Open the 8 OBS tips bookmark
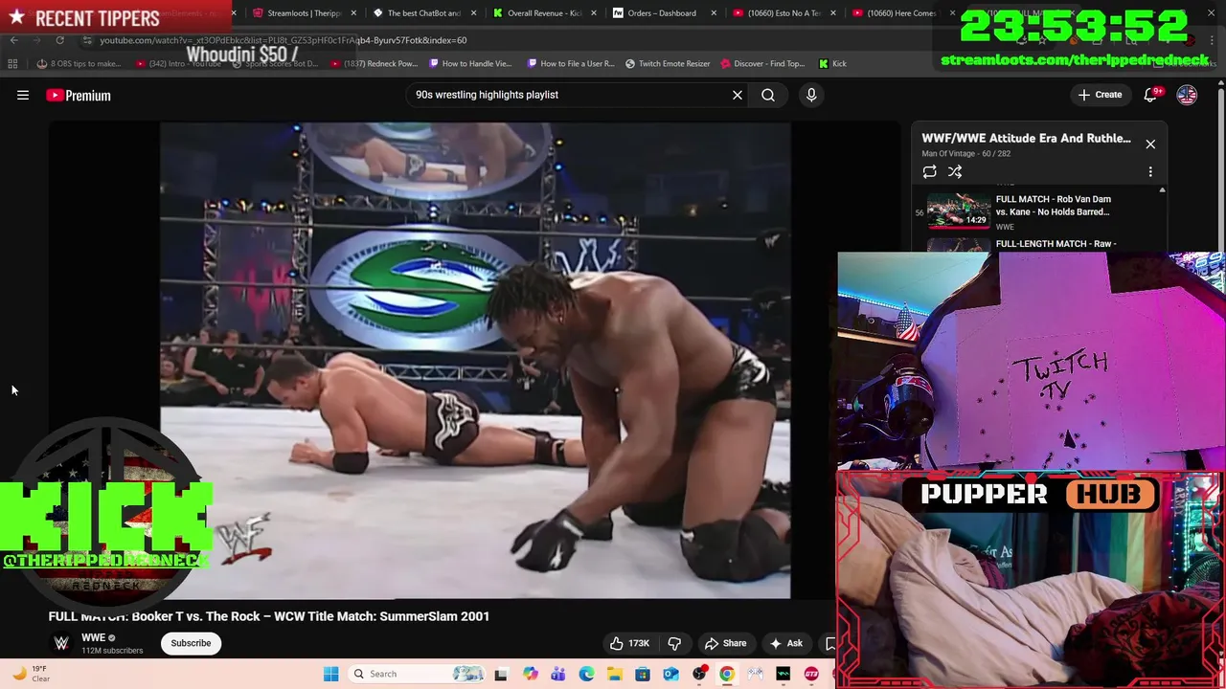Screen dimensions: 1226x689 [x=79, y=64]
